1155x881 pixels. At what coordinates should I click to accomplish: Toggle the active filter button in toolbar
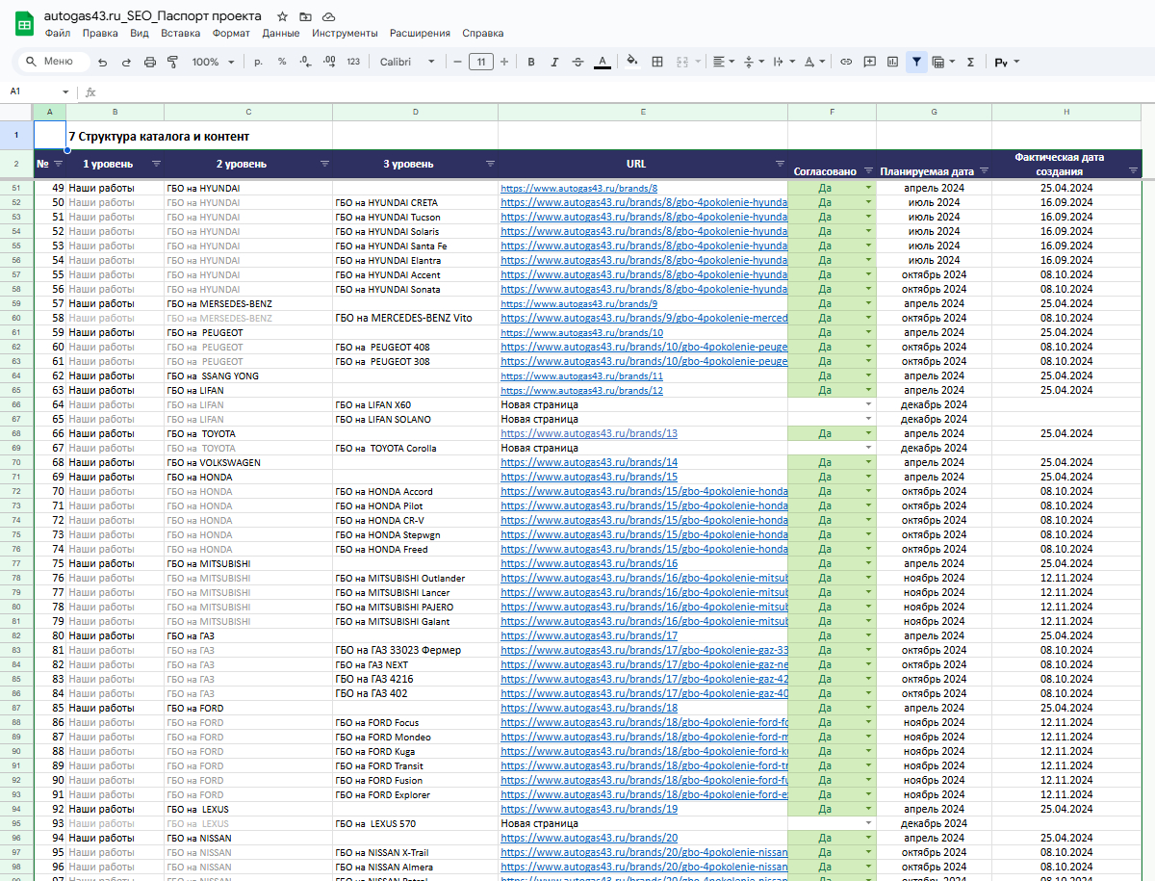pyautogui.click(x=916, y=62)
